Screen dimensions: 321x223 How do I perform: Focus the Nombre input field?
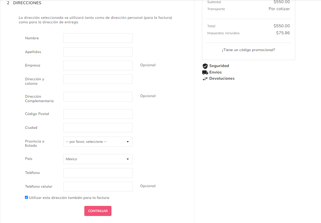[98, 38]
